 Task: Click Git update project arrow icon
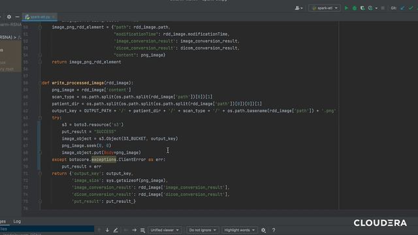tap(402, 8)
